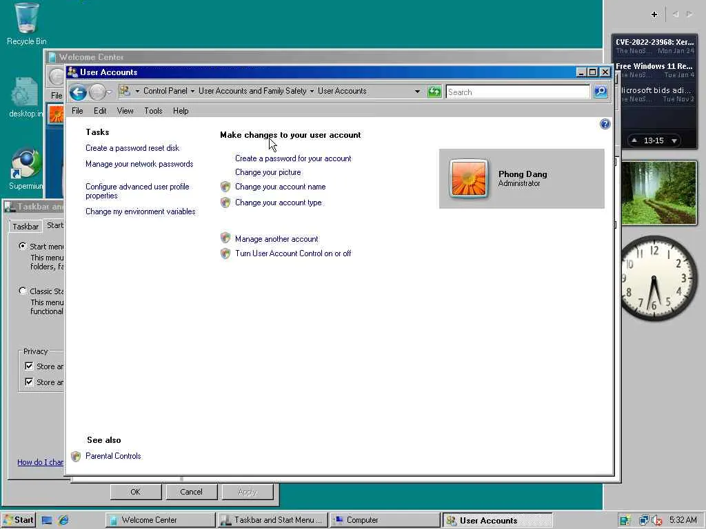
Task: Click shield icon beside Turn User Account Control
Action: [x=225, y=253]
